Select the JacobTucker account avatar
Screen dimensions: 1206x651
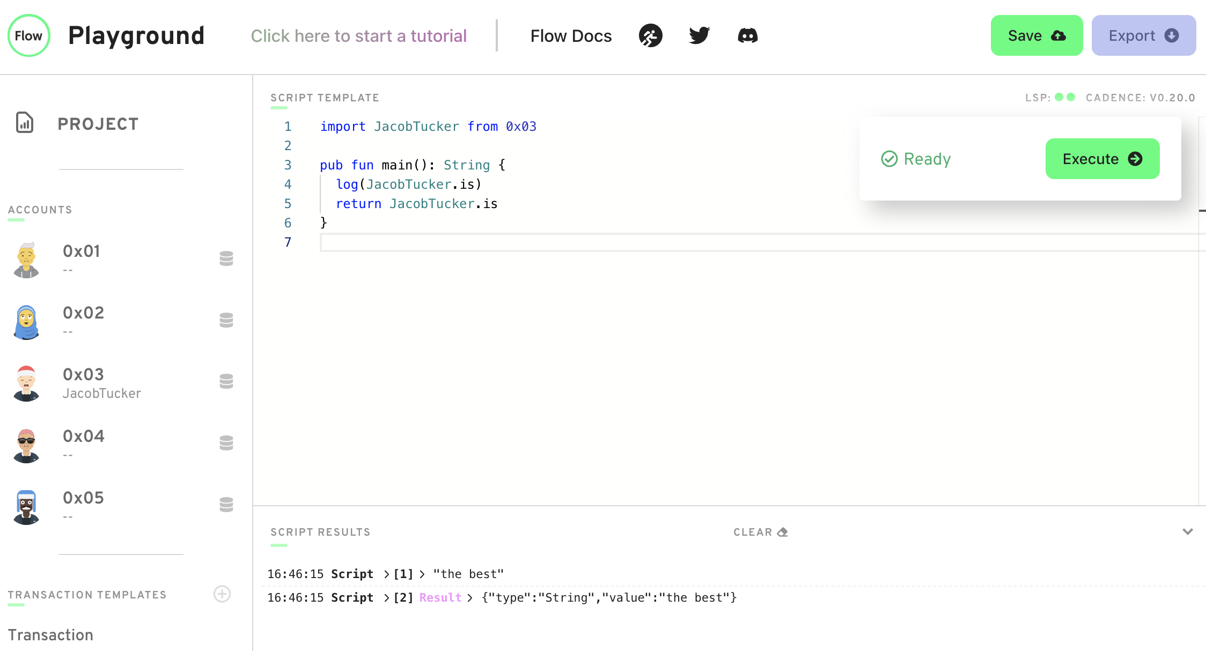(x=26, y=382)
